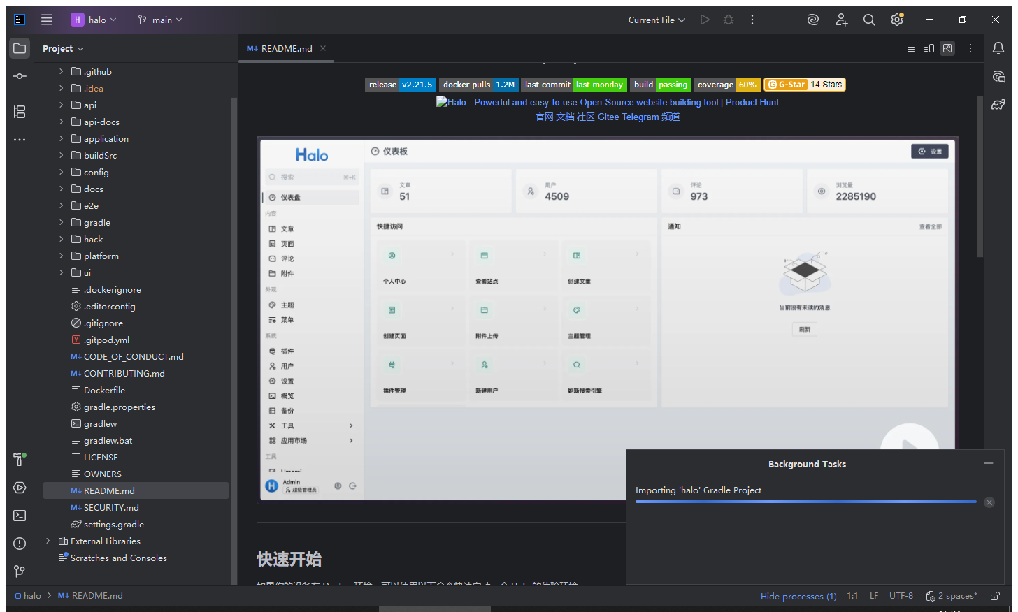The image size is (1018, 612).
Task: Open the Git tool window icon
Action: (20, 571)
